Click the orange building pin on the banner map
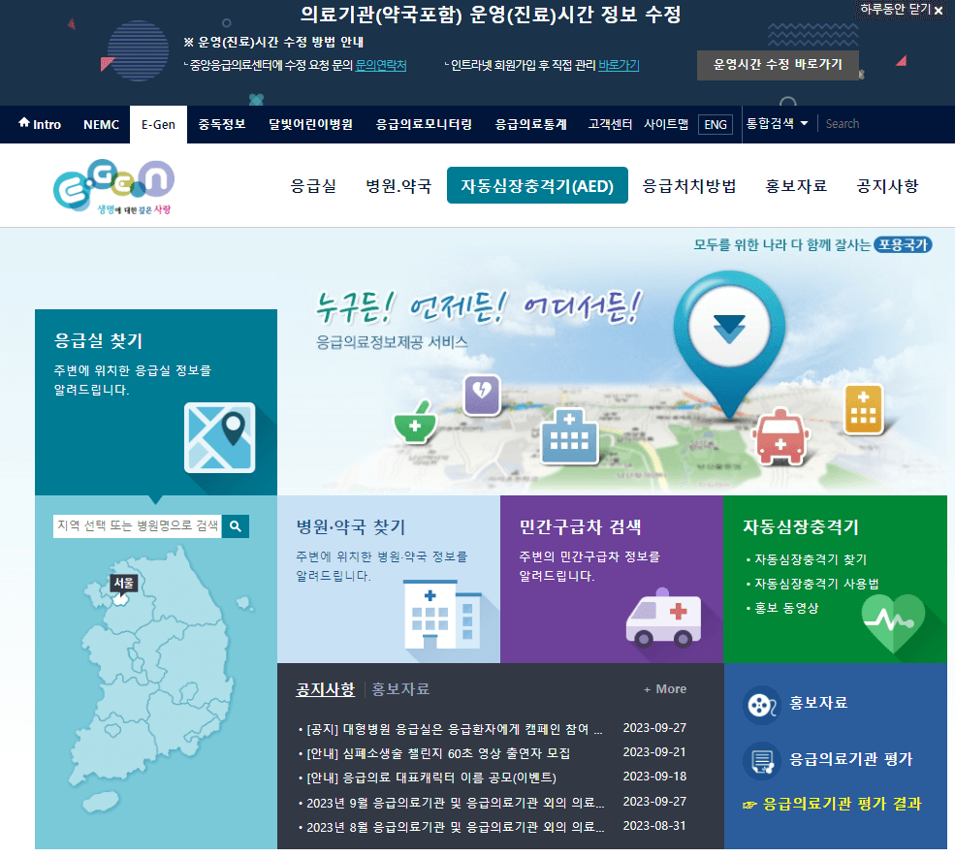 (861, 409)
